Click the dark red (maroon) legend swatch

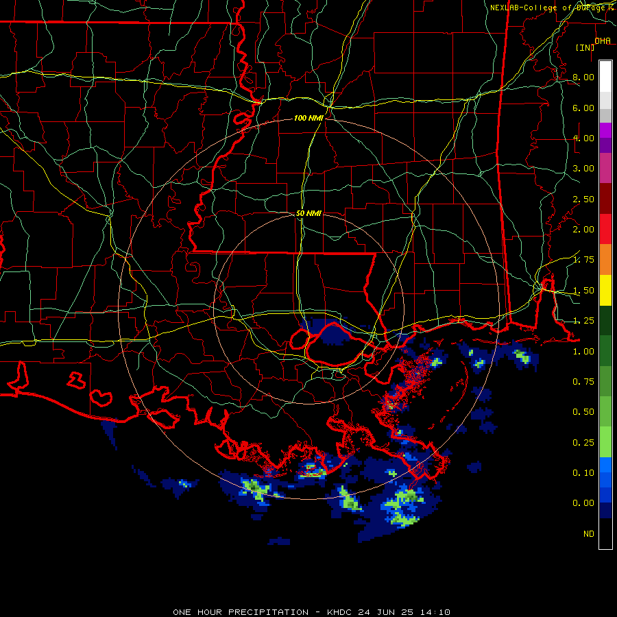pos(605,199)
